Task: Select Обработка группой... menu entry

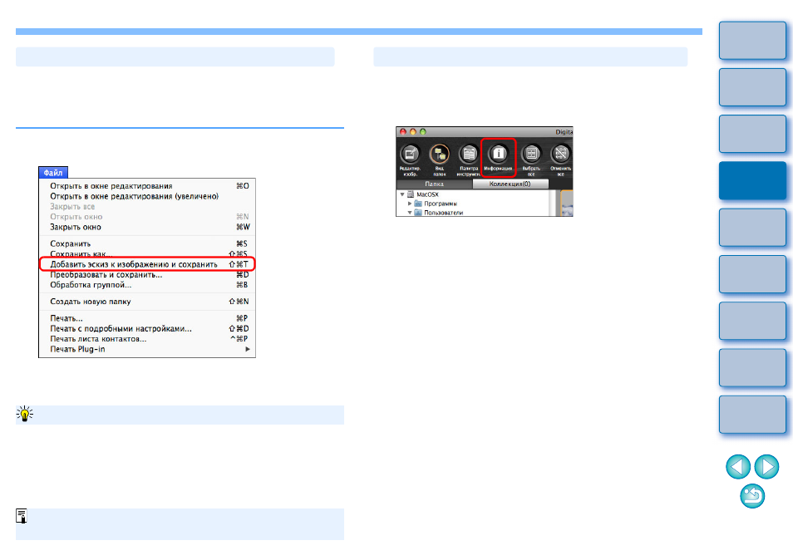Action: pyautogui.click(x=147, y=285)
